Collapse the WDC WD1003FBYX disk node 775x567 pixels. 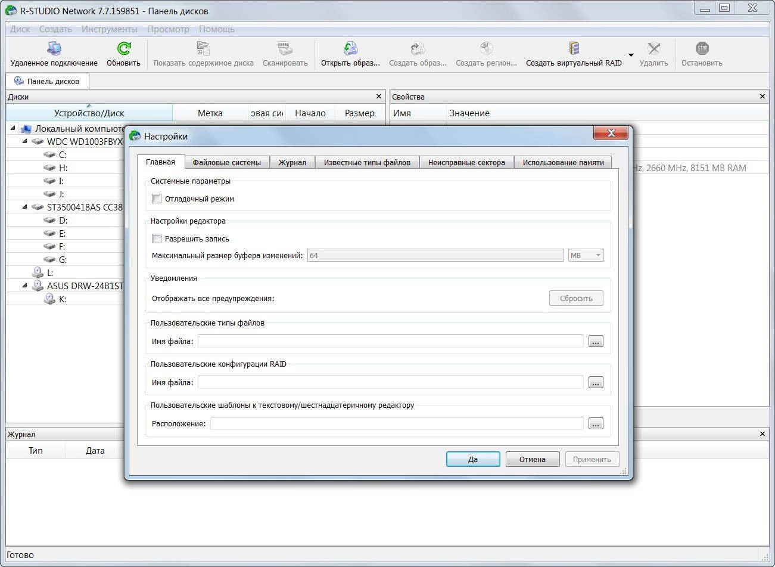(x=24, y=142)
